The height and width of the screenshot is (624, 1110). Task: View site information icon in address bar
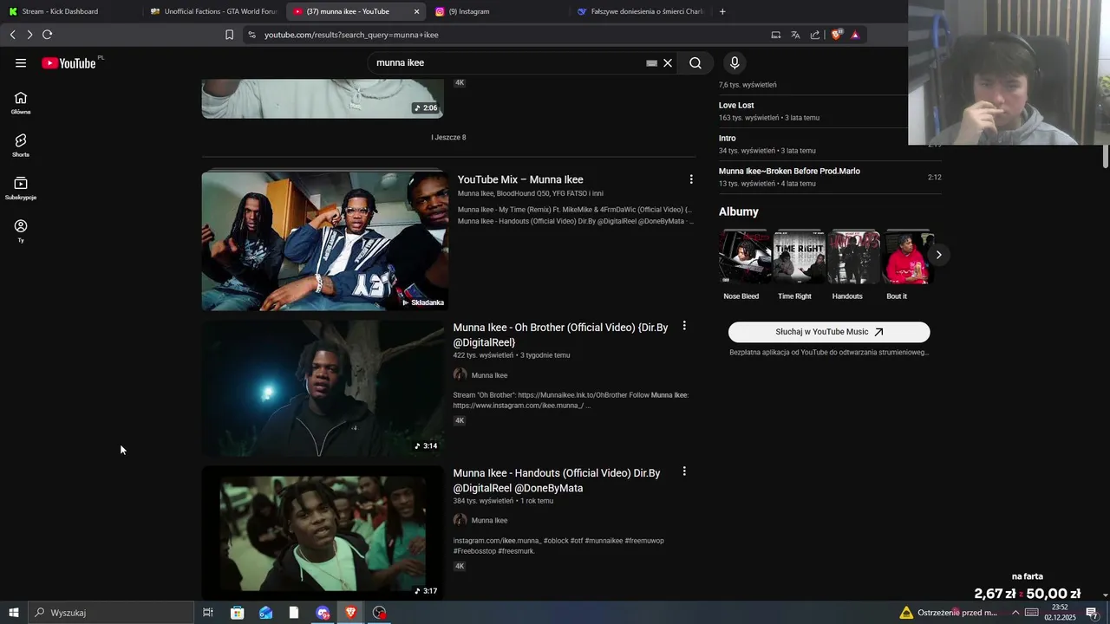pyautogui.click(x=251, y=35)
